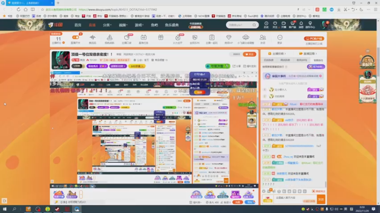Image resolution: width=380 pixels, height=213 pixels.
Task: Open the 鱼乐盛典 navigation item
Action: click(171, 25)
